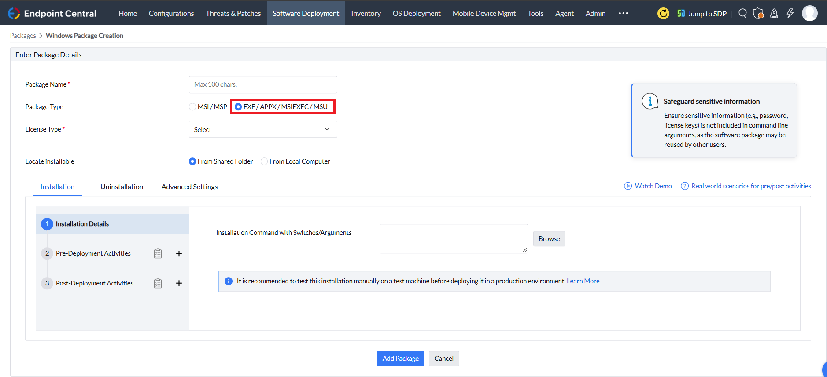The image size is (827, 377).
Task: Open the Watch Demo link
Action: tap(653, 186)
